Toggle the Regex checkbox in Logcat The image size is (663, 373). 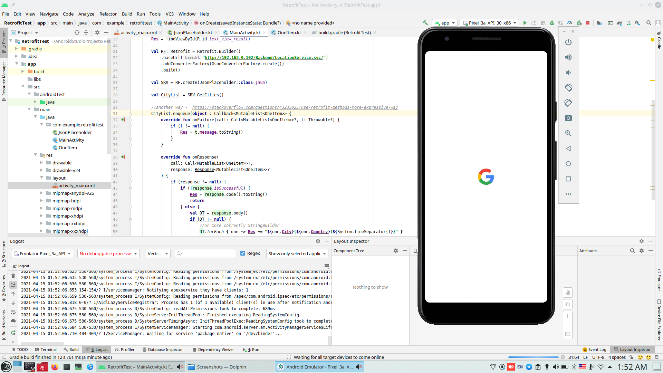243,253
